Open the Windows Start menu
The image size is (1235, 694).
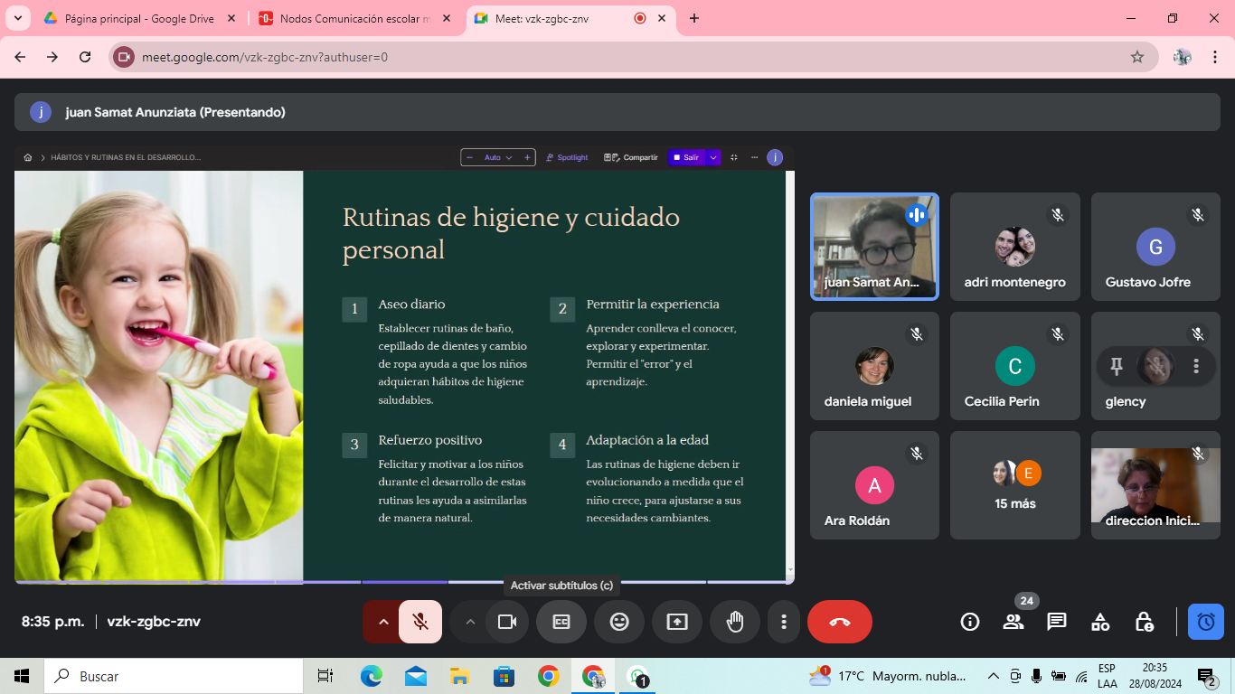click(22, 676)
